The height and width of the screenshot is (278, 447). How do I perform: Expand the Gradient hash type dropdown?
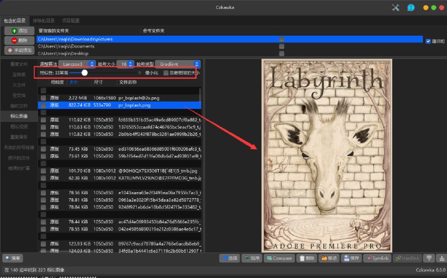tap(178, 64)
